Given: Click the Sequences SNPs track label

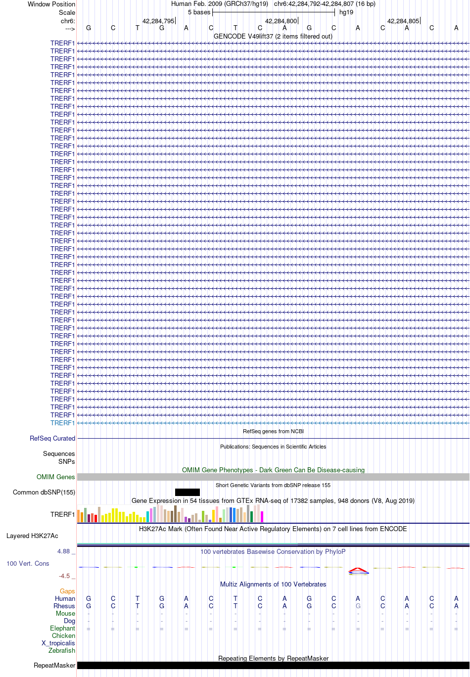Looking at the screenshot, I should [59, 457].
